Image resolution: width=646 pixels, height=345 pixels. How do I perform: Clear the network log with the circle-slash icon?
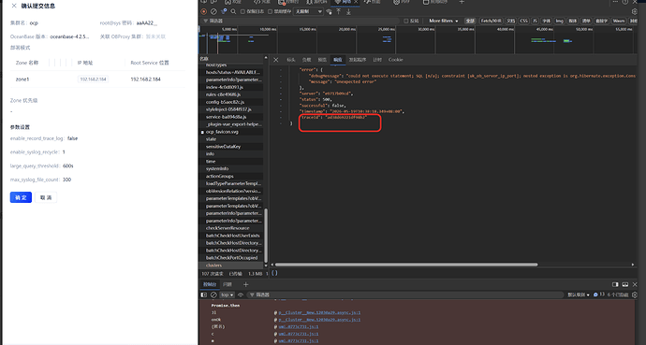213,11
